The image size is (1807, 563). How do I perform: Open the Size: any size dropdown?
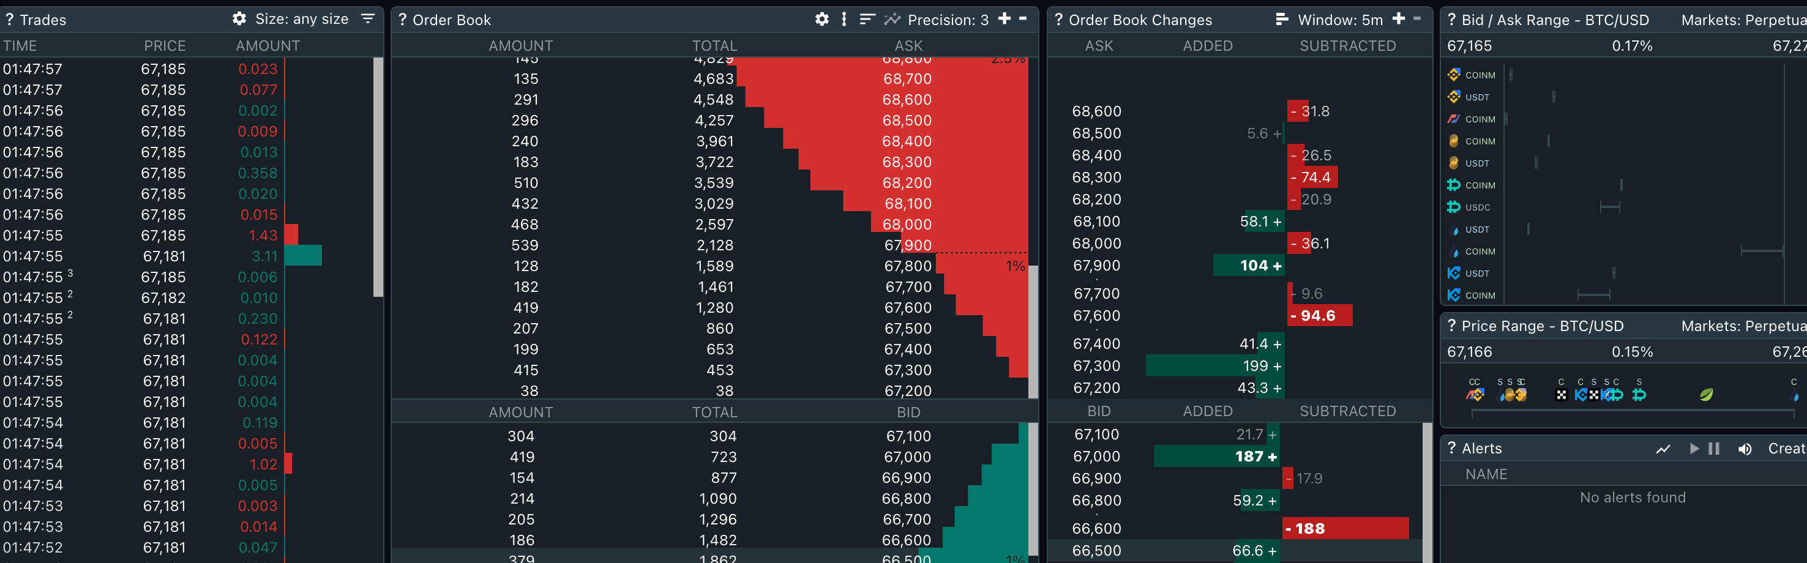[x=302, y=19]
